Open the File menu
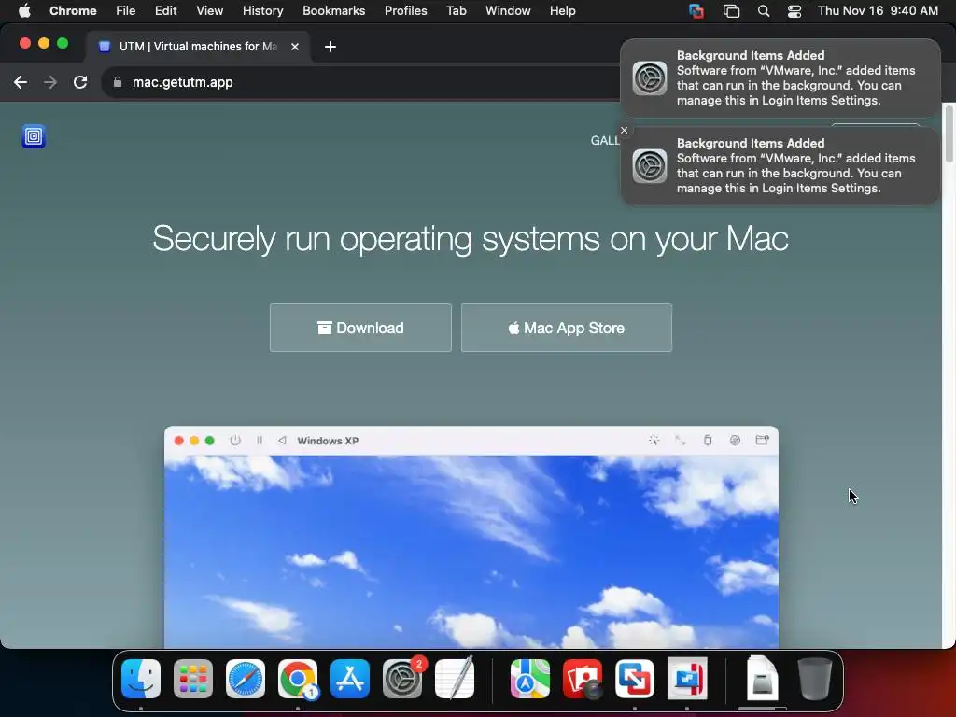 126,10
